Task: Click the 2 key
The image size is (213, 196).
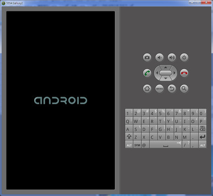Action: (137, 113)
